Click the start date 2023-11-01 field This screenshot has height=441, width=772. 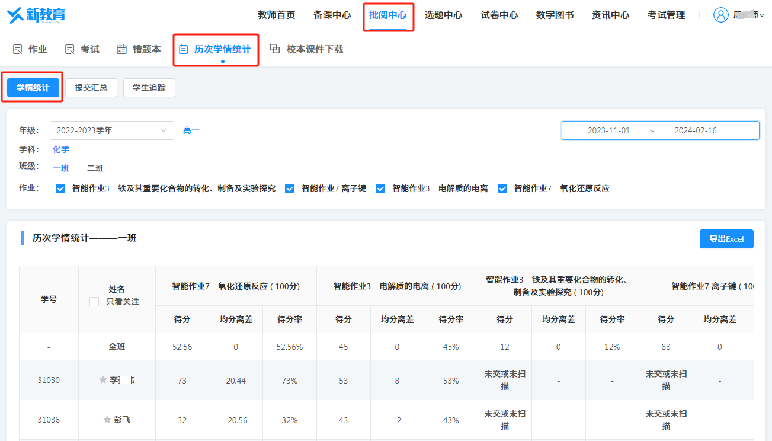(608, 130)
